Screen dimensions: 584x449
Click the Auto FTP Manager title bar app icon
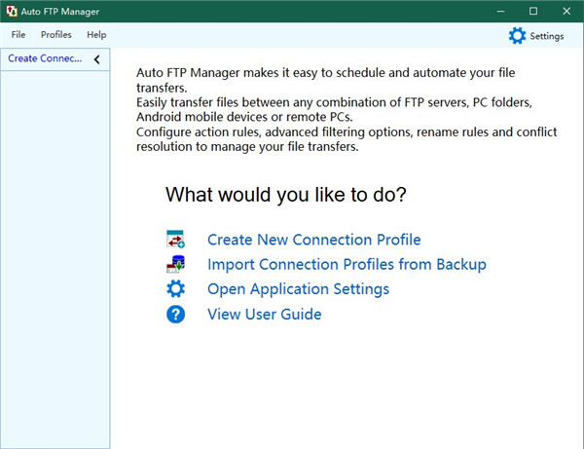[12, 11]
